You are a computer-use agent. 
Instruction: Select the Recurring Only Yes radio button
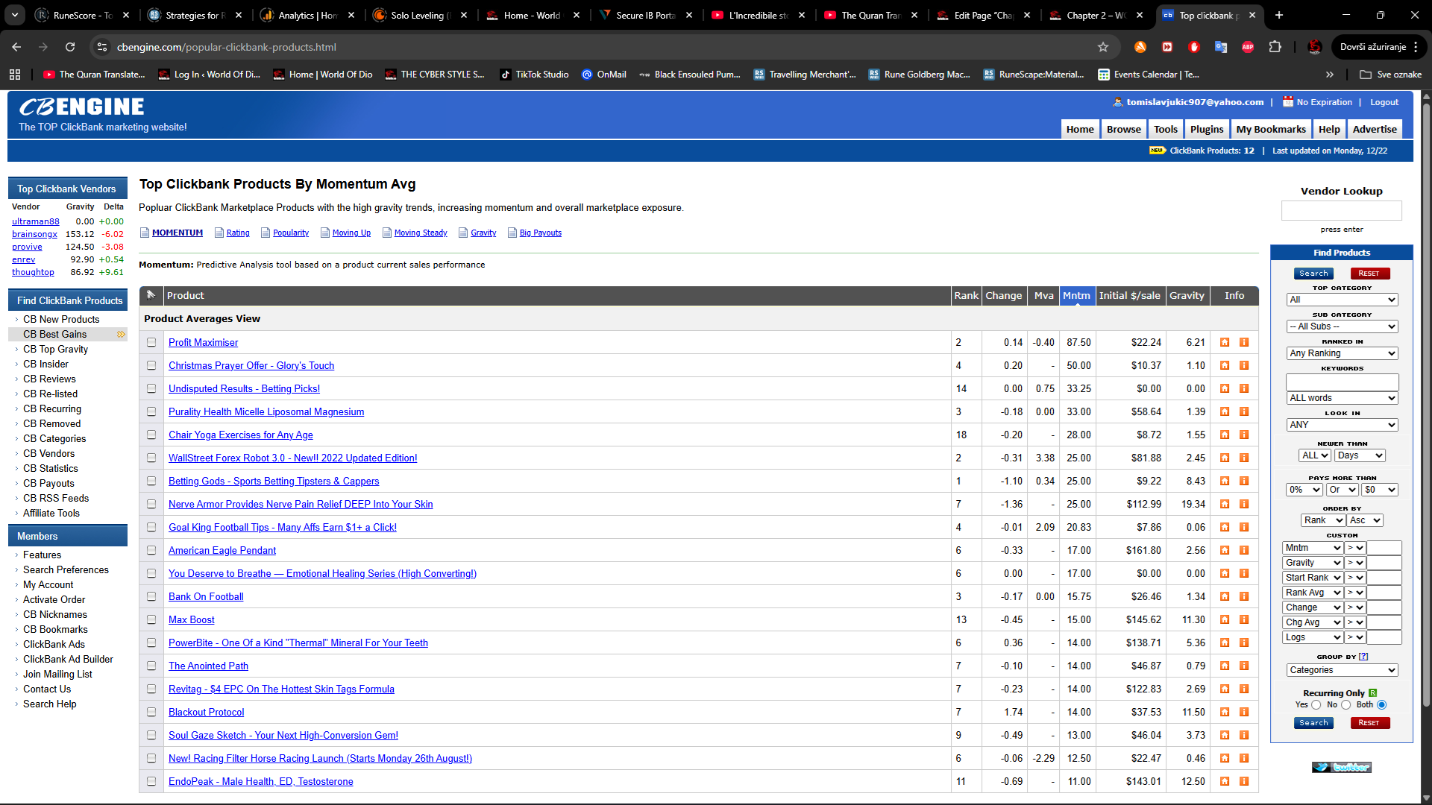pyautogui.click(x=1316, y=705)
